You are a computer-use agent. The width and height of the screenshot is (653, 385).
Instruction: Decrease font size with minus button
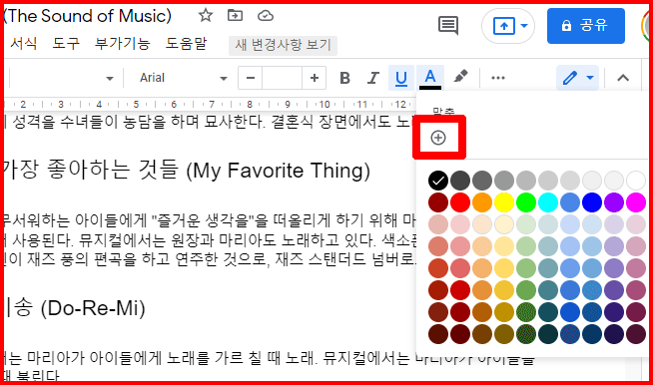click(251, 78)
